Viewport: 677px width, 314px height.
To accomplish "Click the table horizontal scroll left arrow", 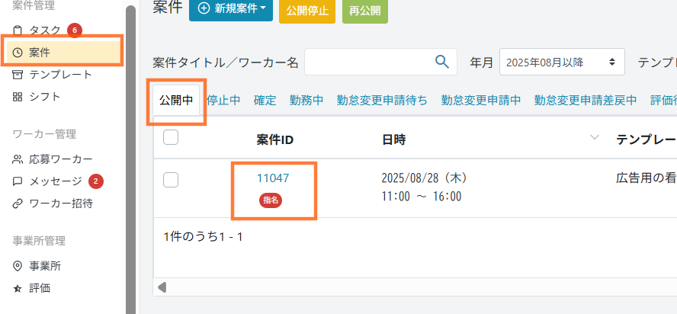I will point(162,287).
